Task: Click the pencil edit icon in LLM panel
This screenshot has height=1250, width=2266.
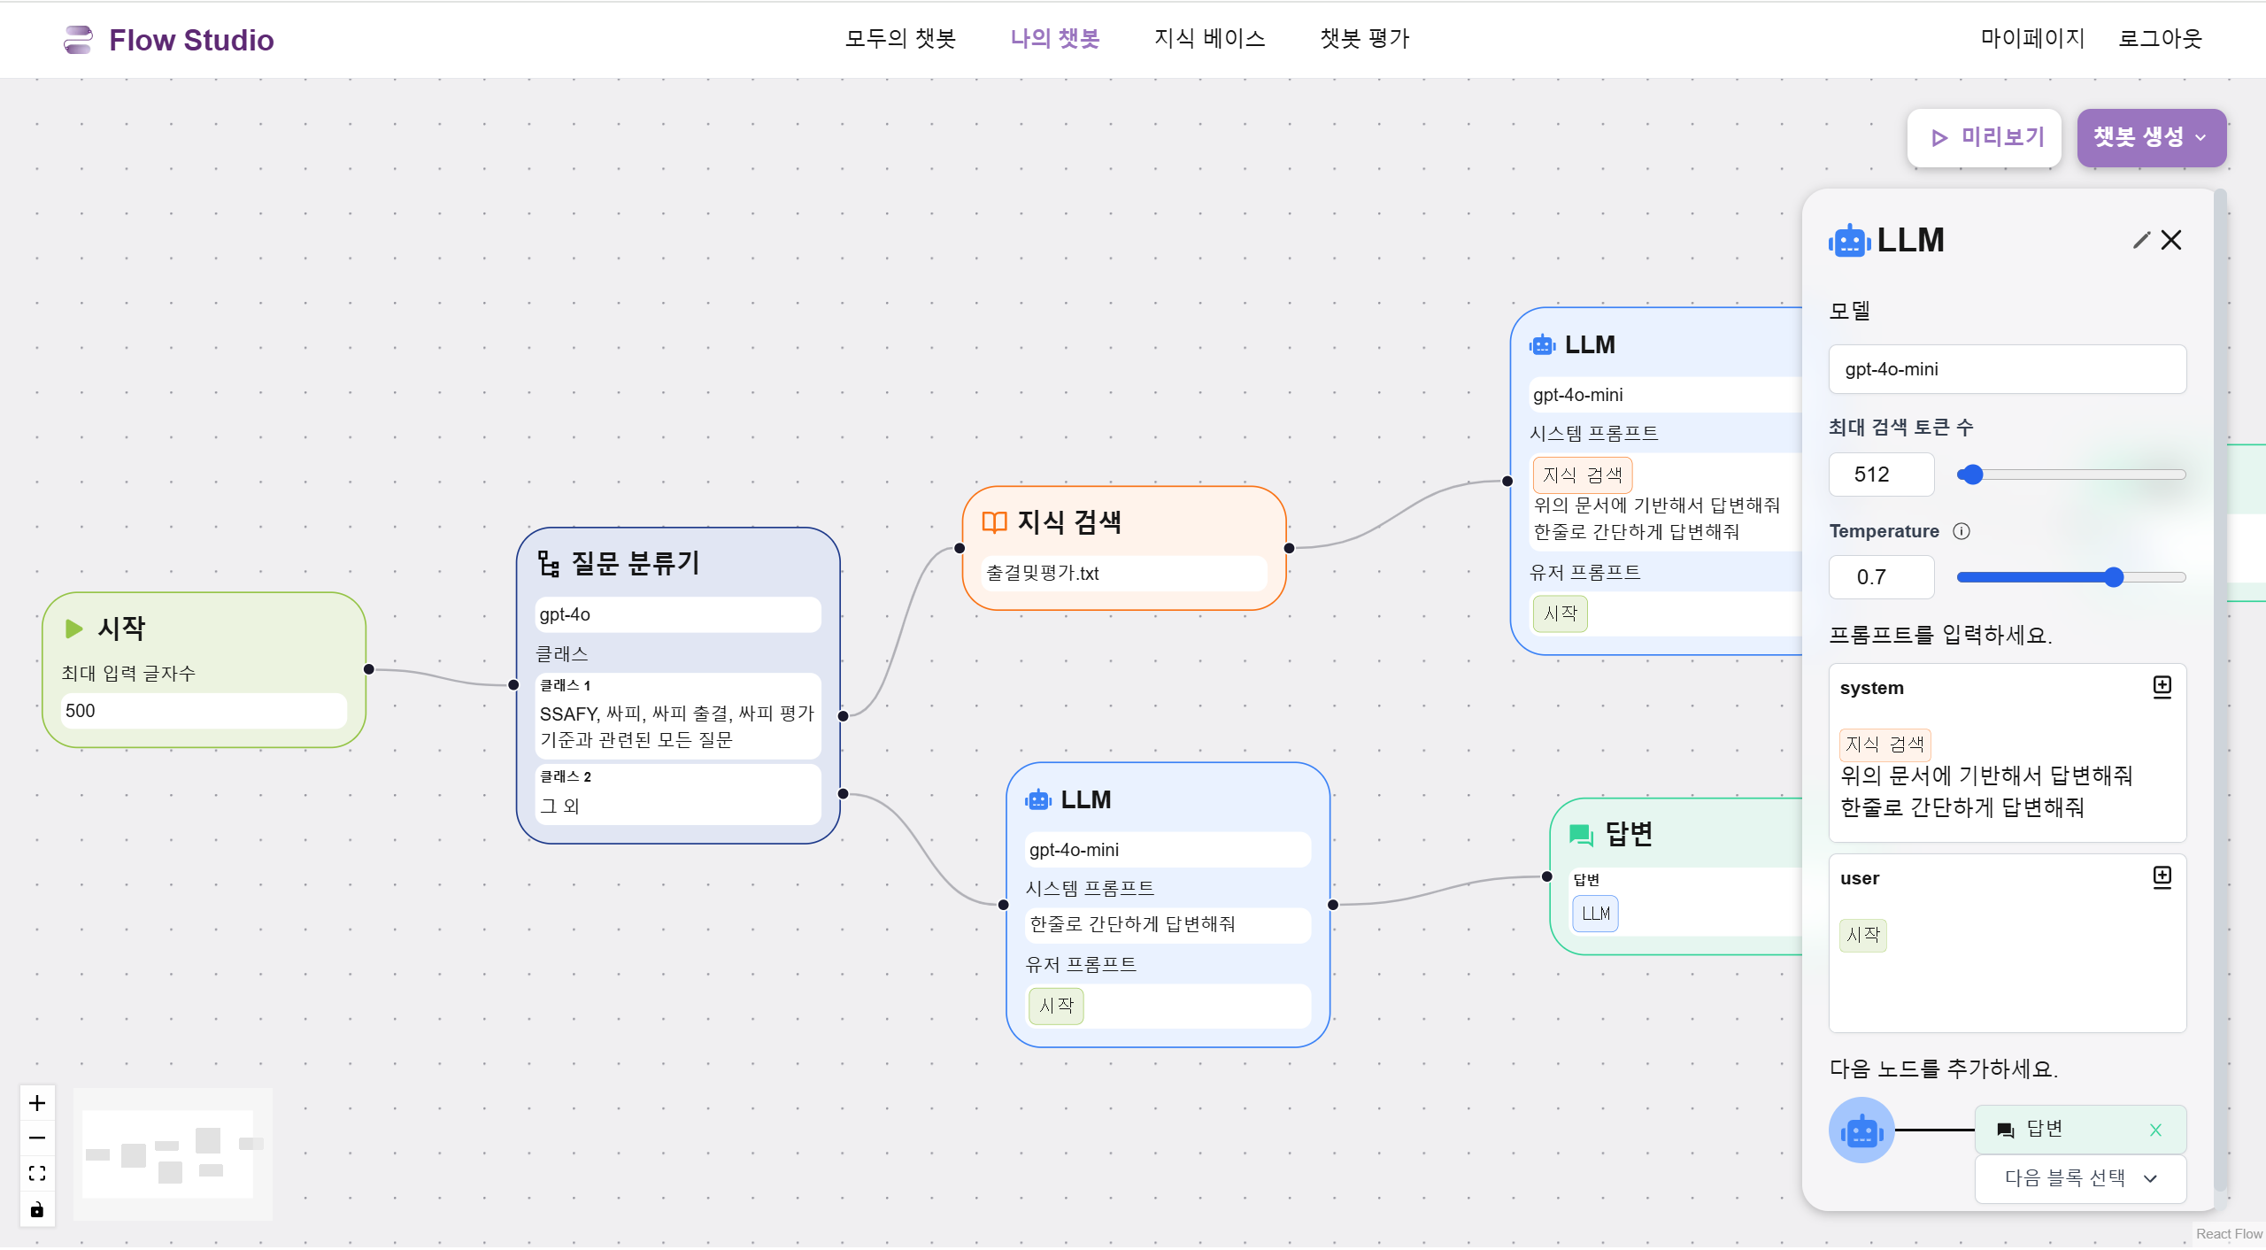Action: tap(2140, 240)
